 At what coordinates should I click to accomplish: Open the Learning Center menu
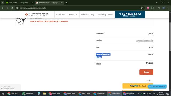[x=105, y=14]
